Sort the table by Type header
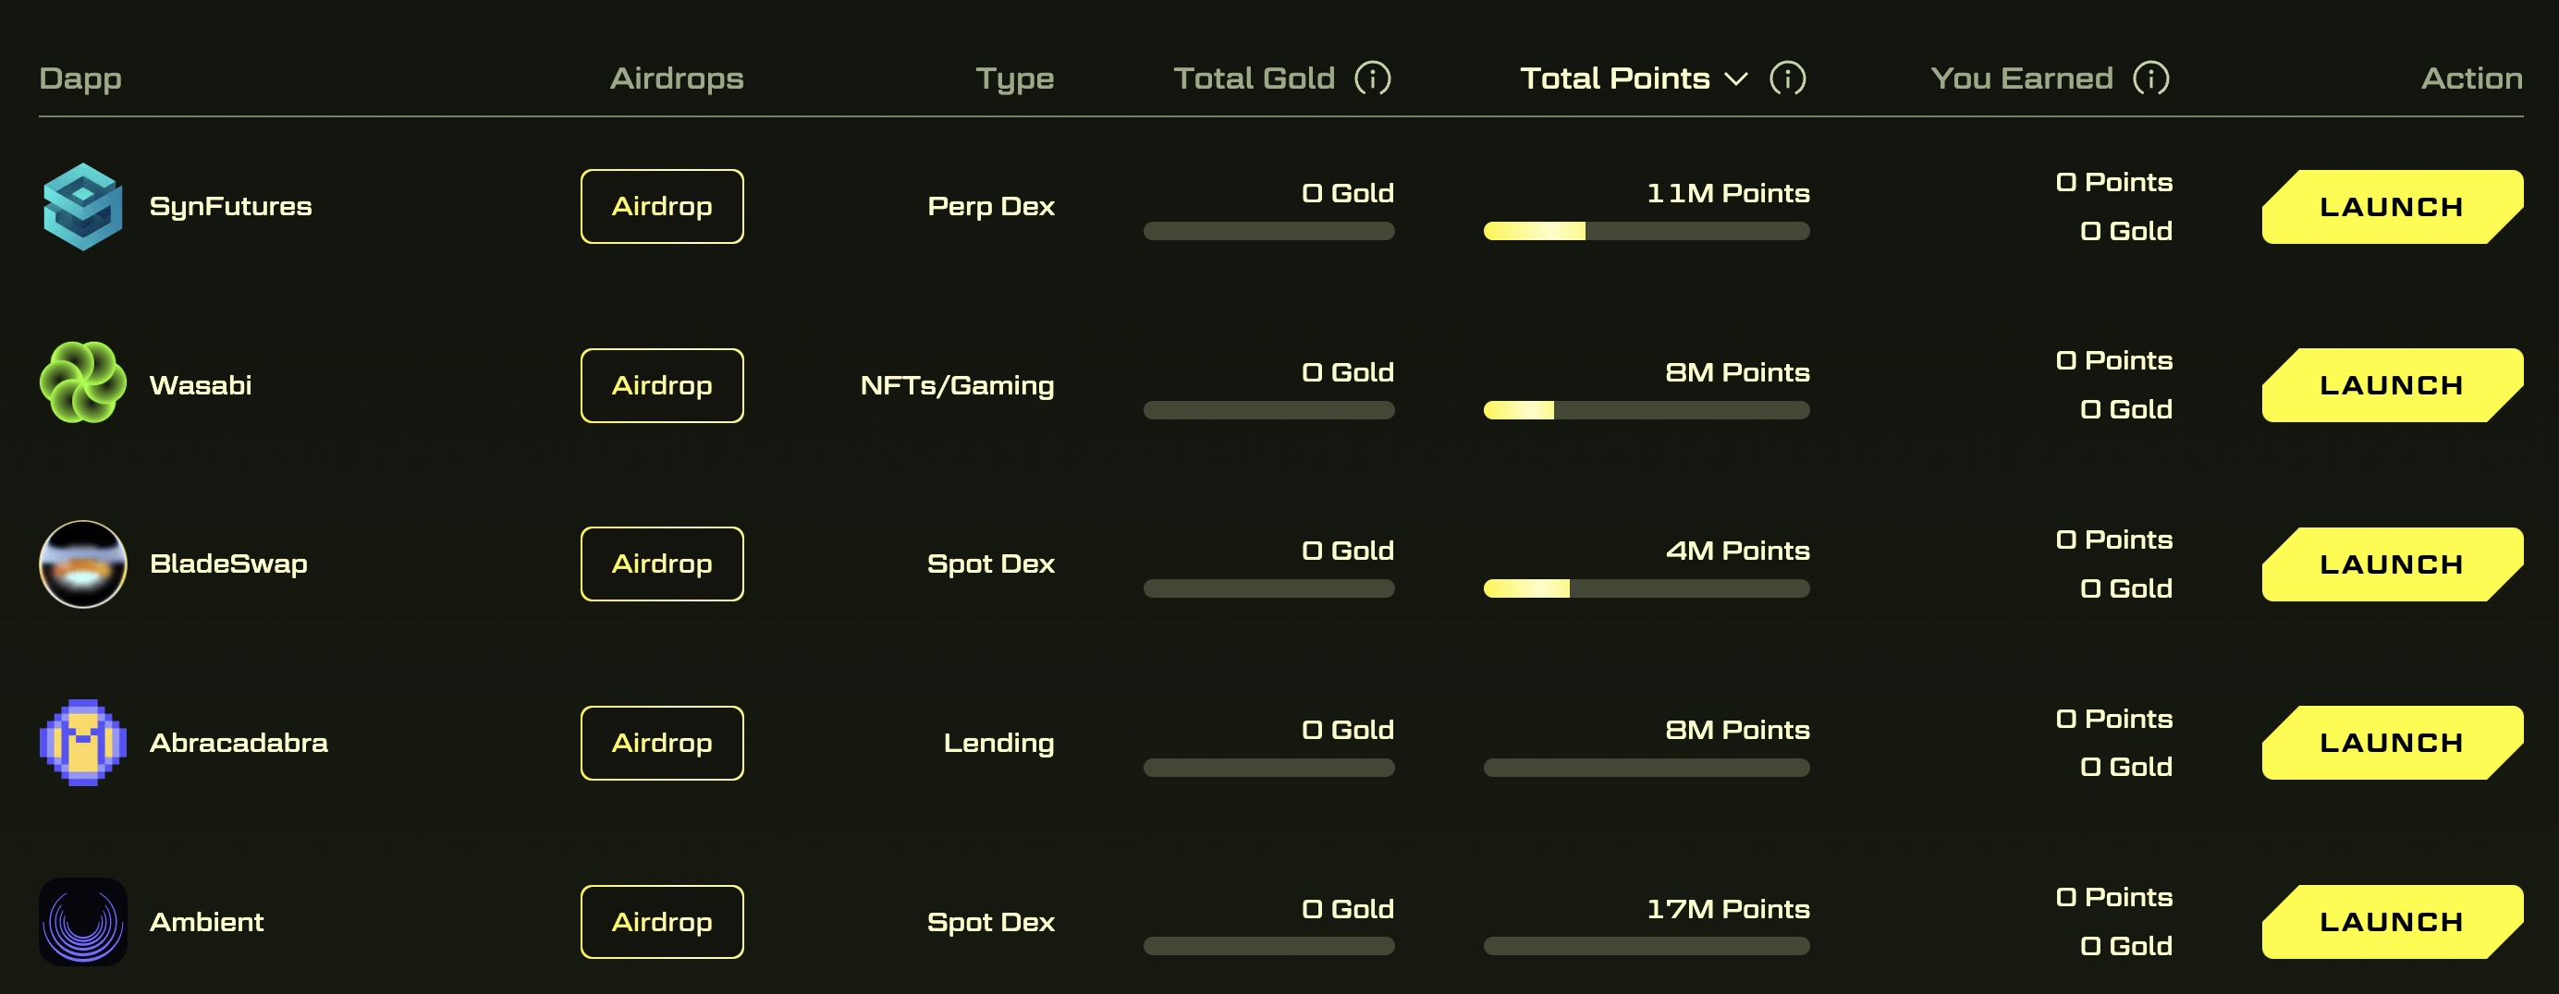The width and height of the screenshot is (2559, 994). click(1014, 79)
